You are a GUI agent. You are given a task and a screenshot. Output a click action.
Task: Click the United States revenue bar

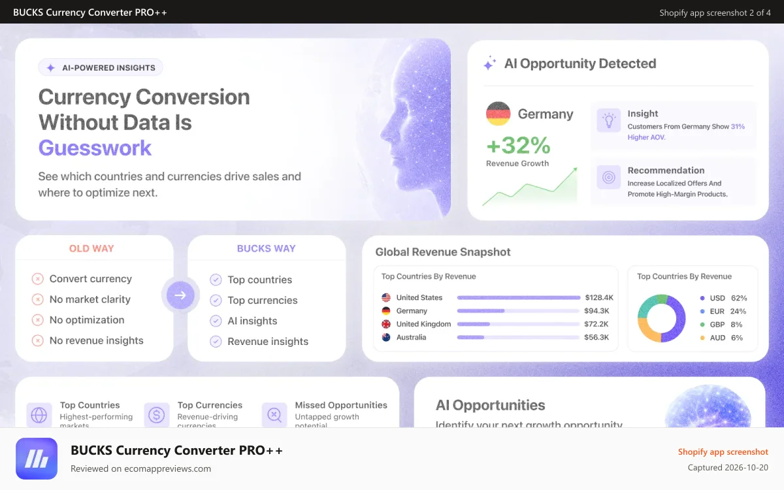pos(519,297)
